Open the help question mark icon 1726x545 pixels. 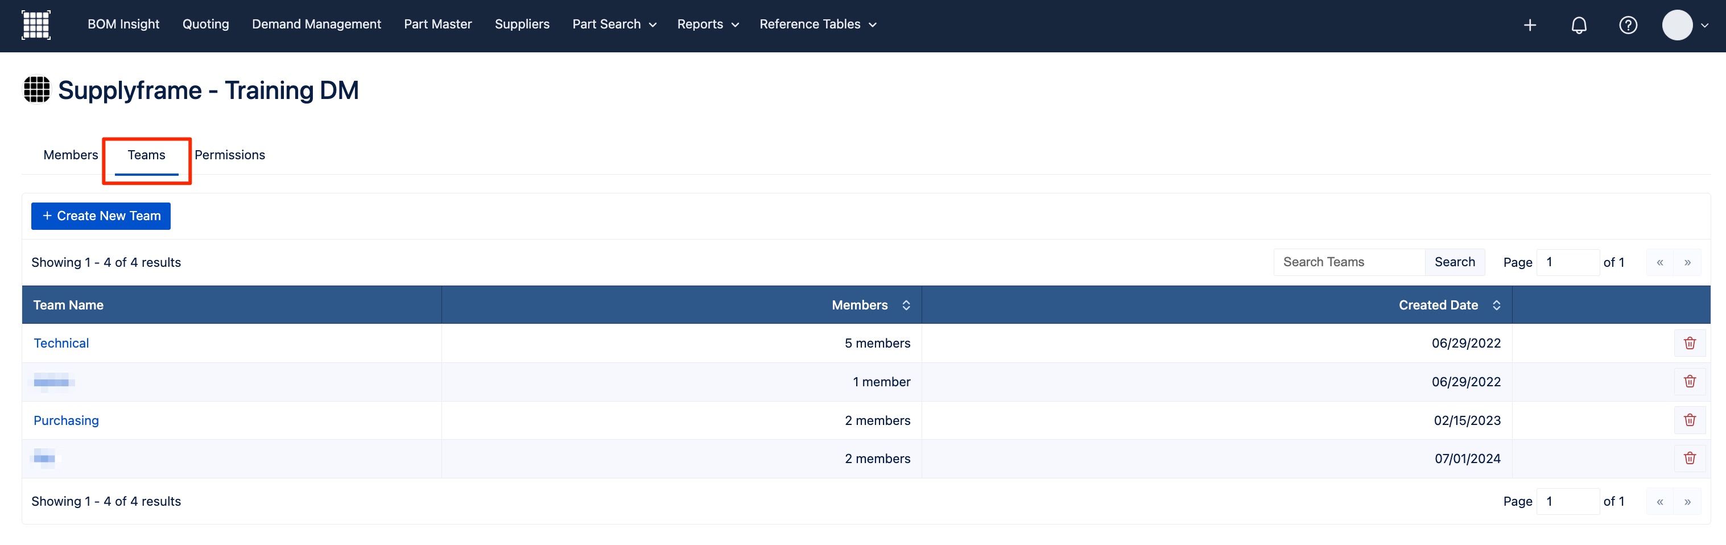click(1628, 26)
